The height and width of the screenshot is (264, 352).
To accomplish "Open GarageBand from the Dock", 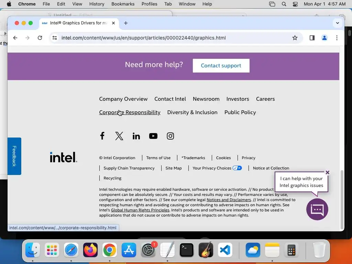I will click(x=206, y=250).
